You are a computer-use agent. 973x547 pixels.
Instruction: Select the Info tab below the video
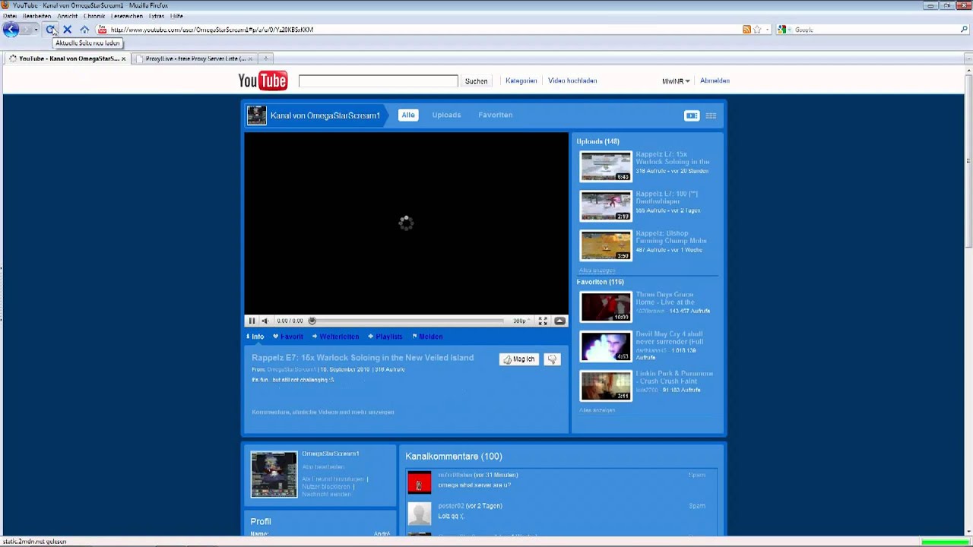click(x=255, y=337)
